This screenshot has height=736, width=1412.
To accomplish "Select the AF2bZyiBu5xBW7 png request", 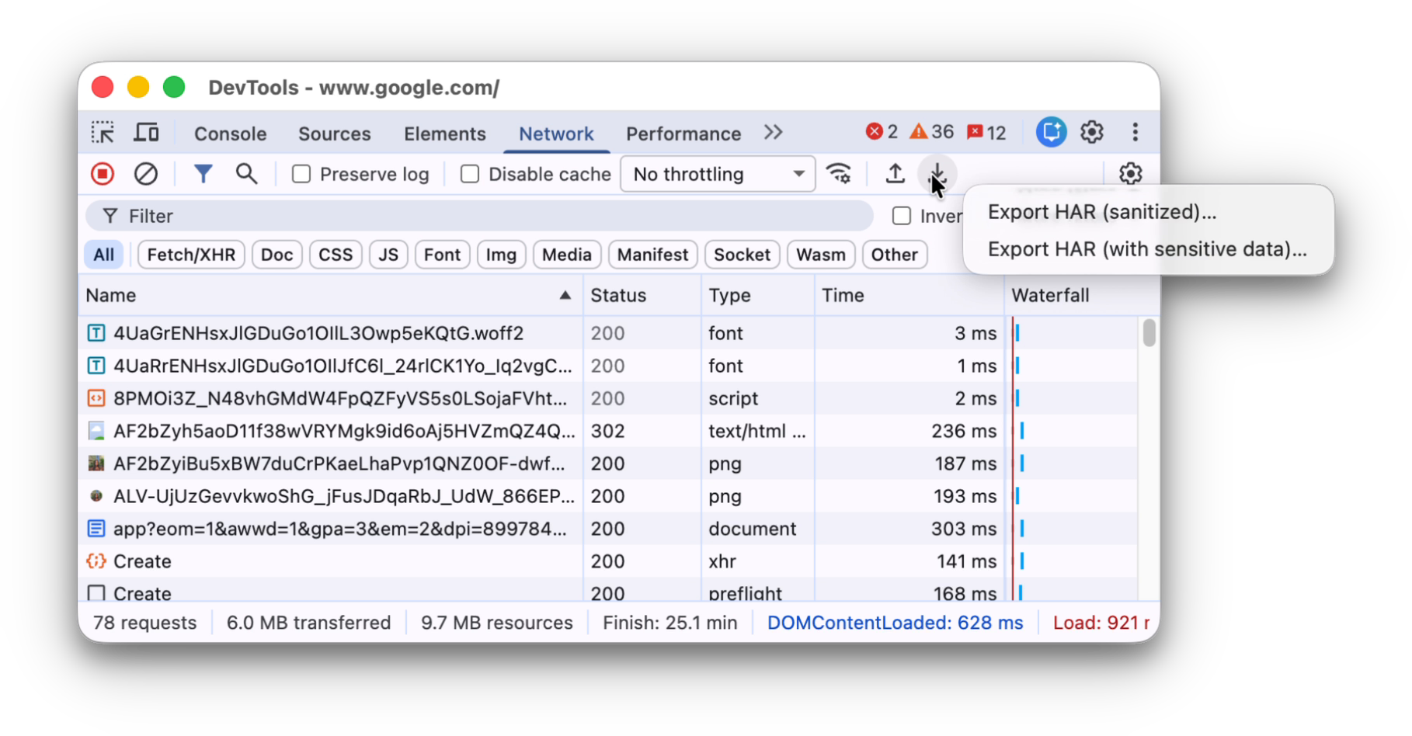I will pos(608,463).
